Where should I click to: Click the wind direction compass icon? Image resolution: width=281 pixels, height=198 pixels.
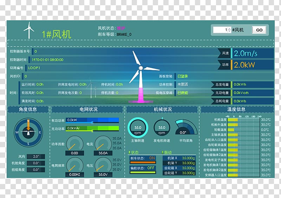tap(28, 132)
